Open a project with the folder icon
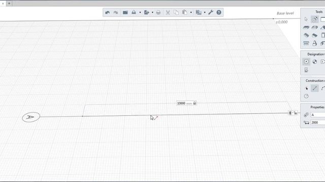Screen dimensions: 325x182 [125, 13]
